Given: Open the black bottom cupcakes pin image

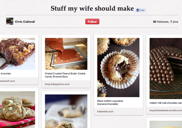Looking at the screenshot, I should point(118,67).
